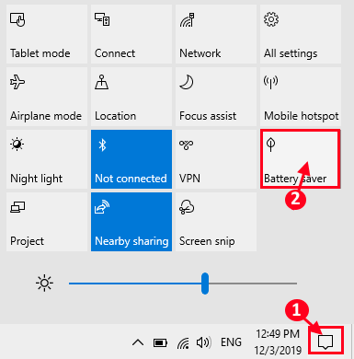Open the Wi-Fi network tray icon

click(183, 342)
